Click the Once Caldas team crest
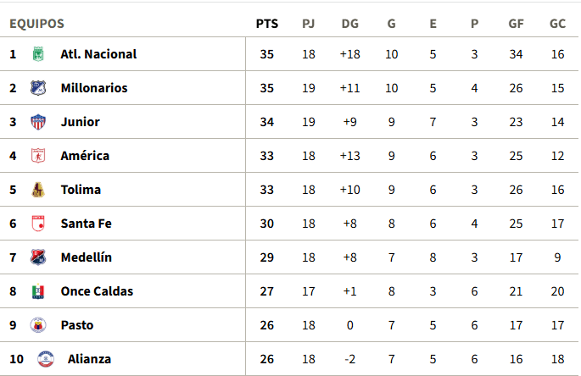The height and width of the screenshot is (376, 581). (x=38, y=291)
